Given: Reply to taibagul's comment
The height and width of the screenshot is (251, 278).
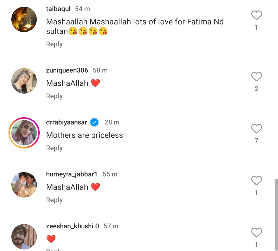Looking at the screenshot, I should click(54, 44).
